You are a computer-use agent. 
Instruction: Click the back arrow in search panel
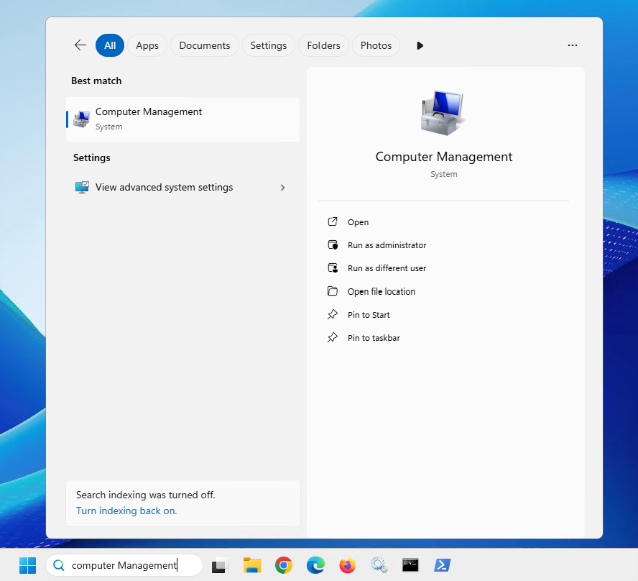click(x=80, y=45)
